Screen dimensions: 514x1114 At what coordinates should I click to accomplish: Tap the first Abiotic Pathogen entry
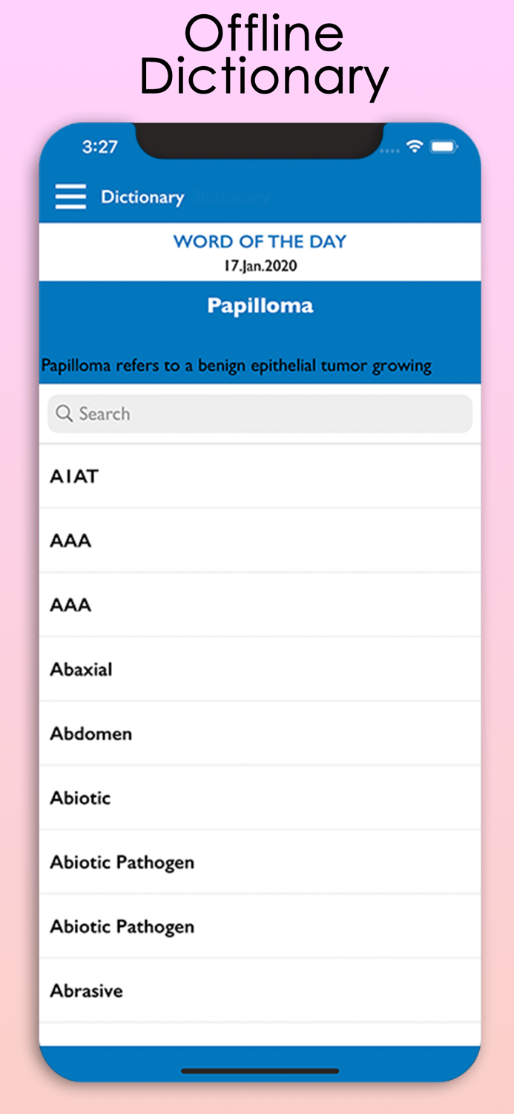(122, 861)
